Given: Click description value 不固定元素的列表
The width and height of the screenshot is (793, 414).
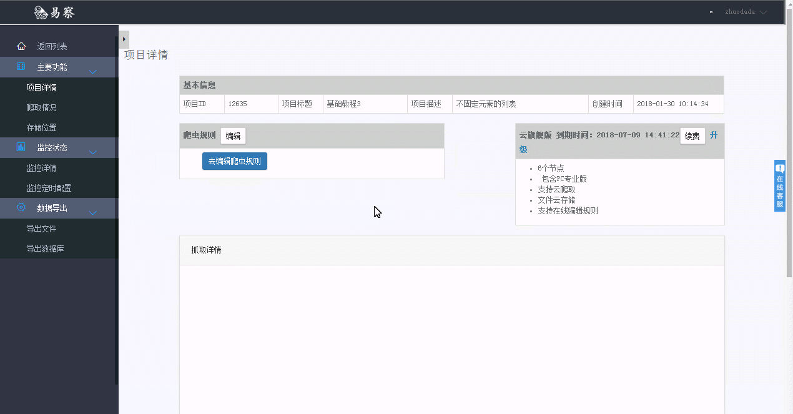Looking at the screenshot, I should (486, 104).
